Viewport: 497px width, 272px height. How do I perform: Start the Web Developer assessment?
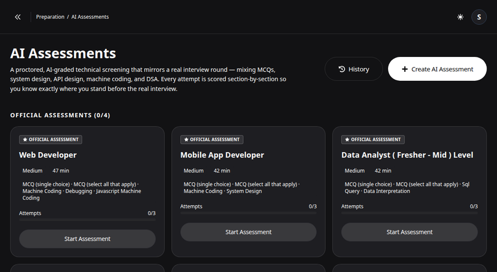(87, 239)
